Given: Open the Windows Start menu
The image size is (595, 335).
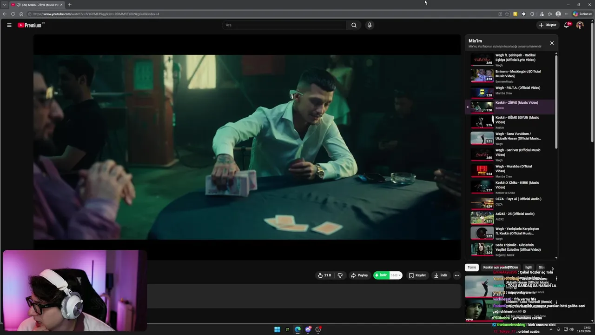Looking at the screenshot, I should (x=277, y=329).
